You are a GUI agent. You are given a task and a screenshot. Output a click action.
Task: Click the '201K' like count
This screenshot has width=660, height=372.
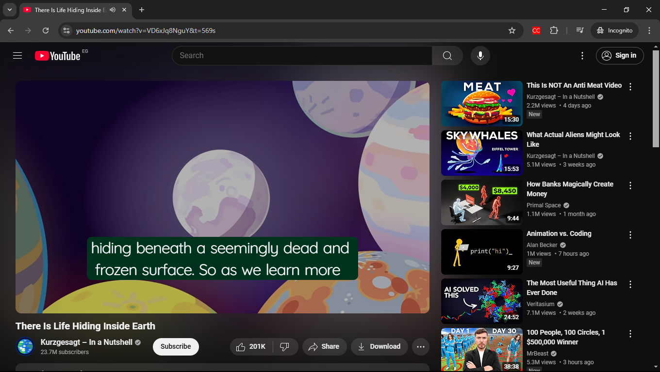257,347
